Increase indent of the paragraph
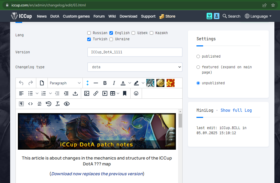The image size is (280, 183). [66, 93]
